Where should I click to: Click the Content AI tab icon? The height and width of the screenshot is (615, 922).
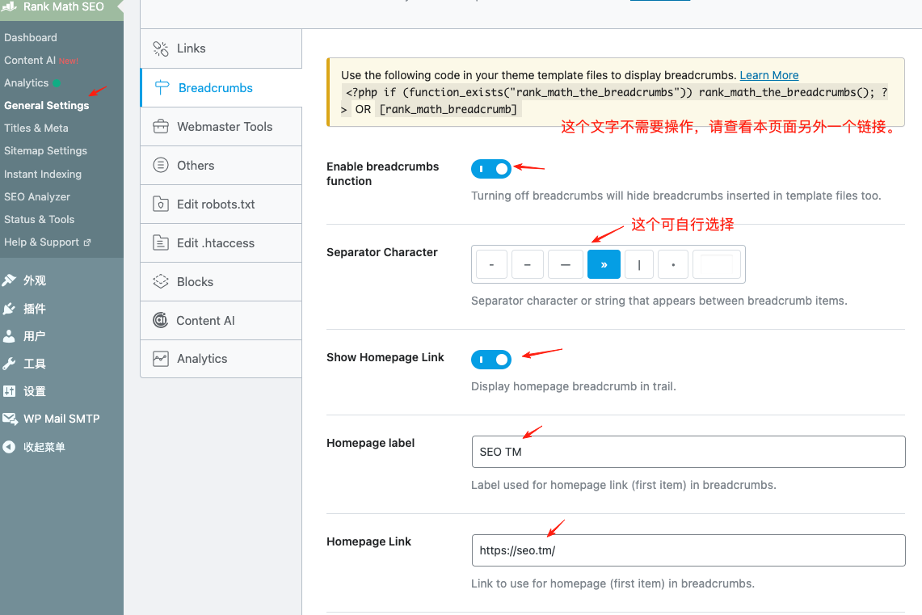coord(160,321)
